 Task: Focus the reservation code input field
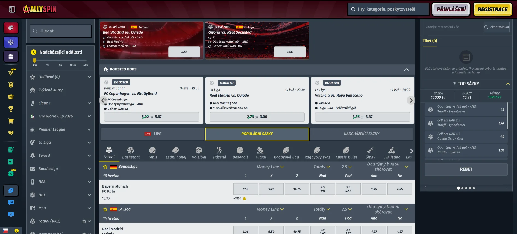453,27
